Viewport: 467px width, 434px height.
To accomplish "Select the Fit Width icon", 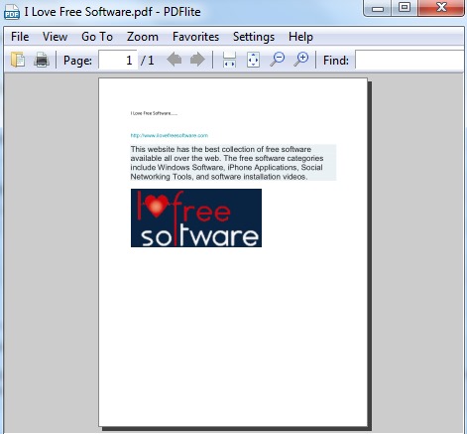I will point(229,60).
